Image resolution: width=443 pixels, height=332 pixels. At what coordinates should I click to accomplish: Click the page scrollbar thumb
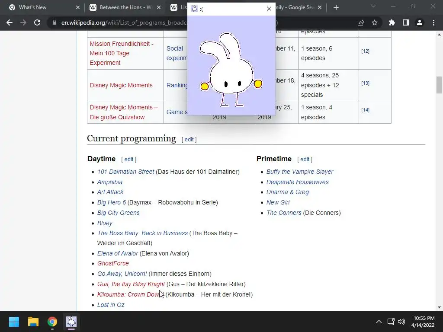point(439,85)
